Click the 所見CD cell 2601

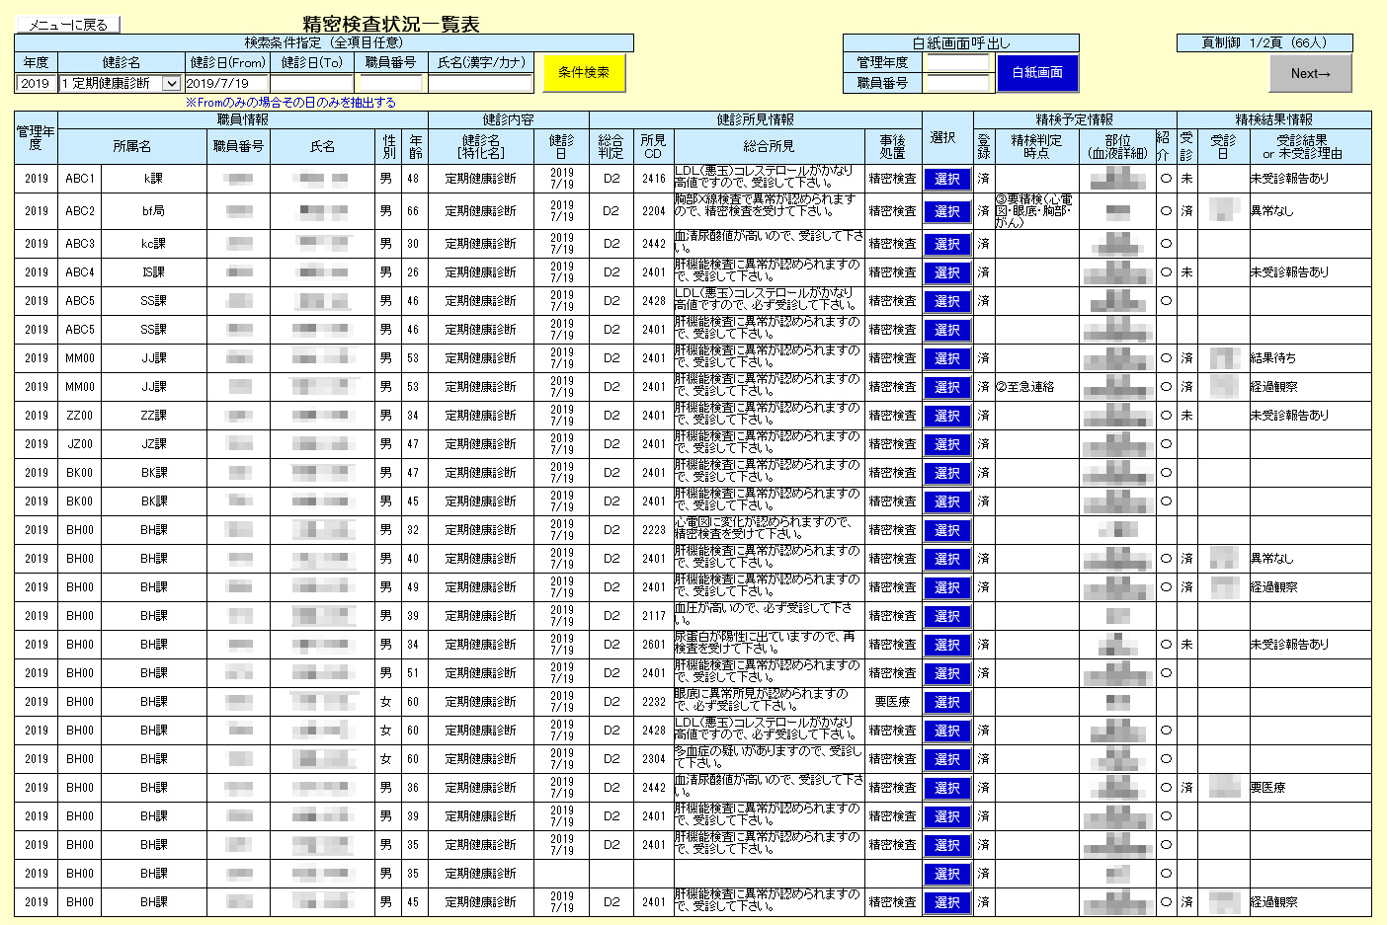click(x=653, y=645)
